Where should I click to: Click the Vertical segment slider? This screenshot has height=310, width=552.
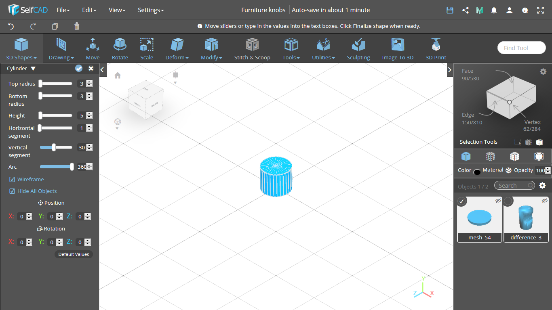(x=56, y=147)
